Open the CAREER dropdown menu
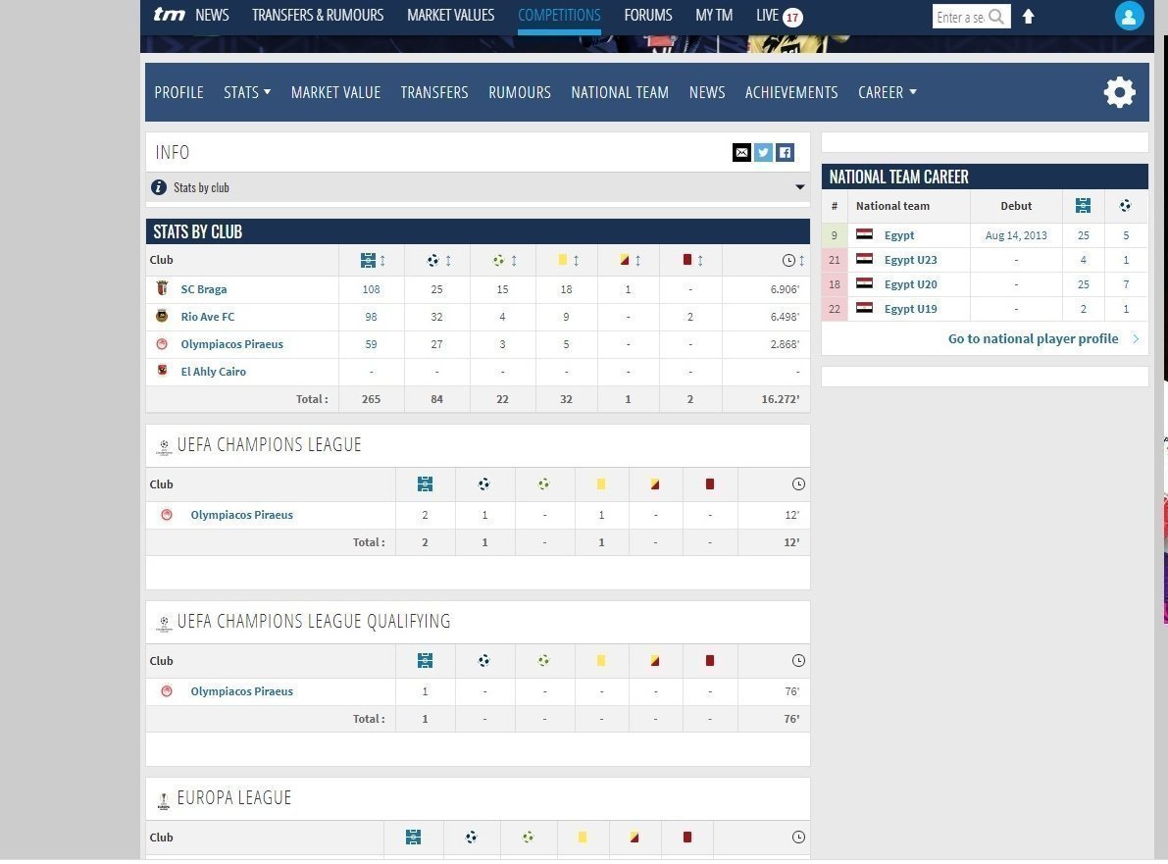1168x864 pixels. (888, 92)
